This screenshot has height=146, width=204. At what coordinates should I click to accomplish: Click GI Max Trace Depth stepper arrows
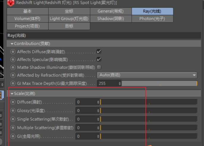tap(120, 83)
